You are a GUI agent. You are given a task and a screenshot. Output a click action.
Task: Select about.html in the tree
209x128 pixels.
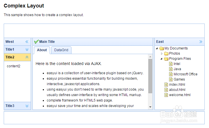(x=177, y=90)
